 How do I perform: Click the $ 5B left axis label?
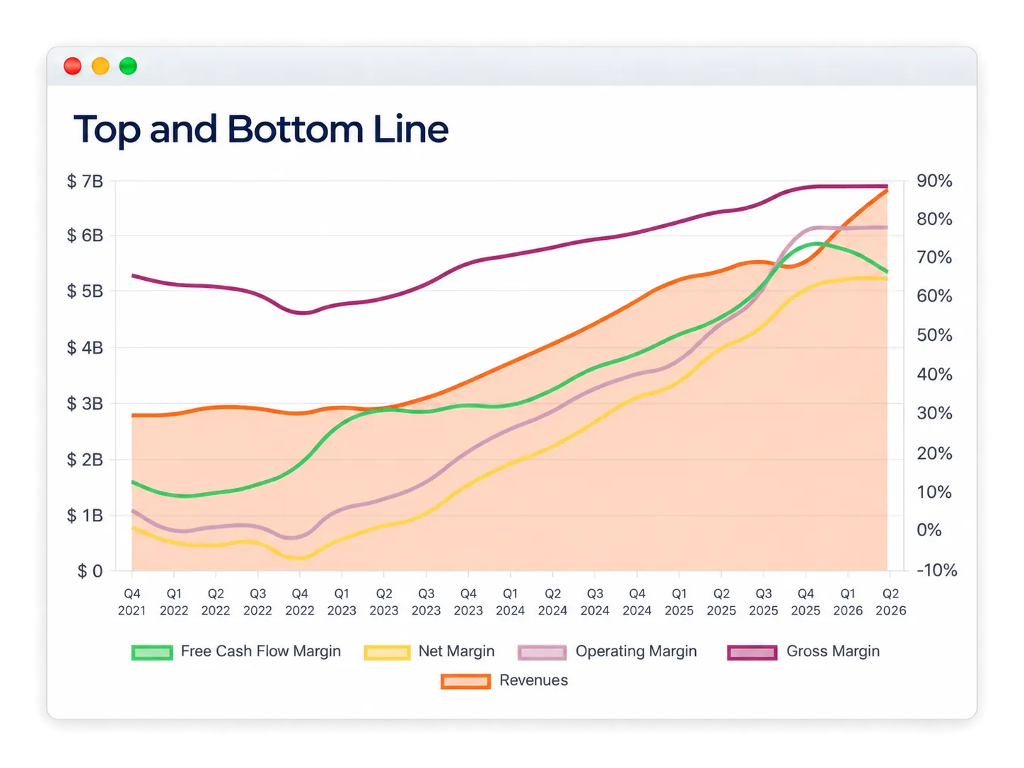pos(85,291)
